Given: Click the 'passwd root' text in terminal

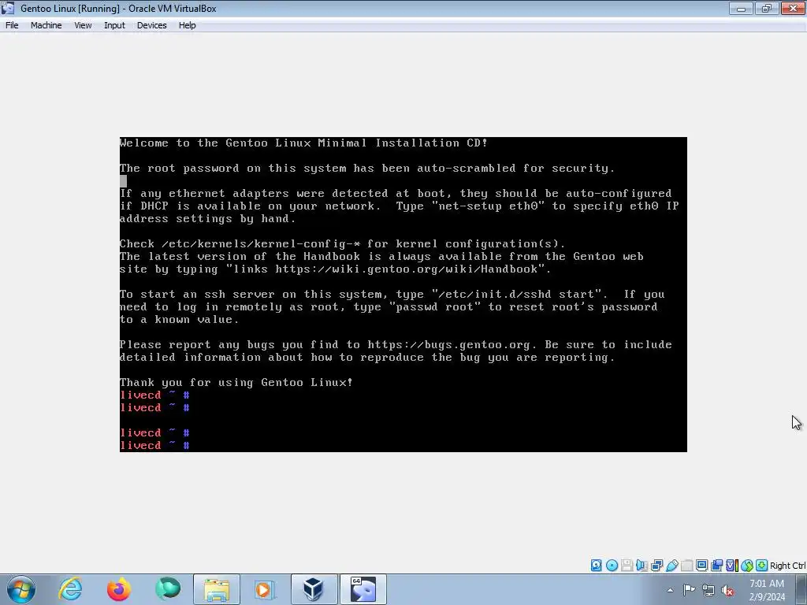Looking at the screenshot, I should (x=435, y=306).
